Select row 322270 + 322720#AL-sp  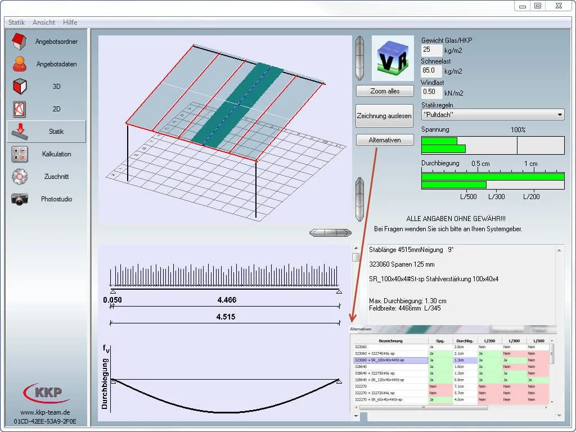pyautogui.click(x=451, y=393)
